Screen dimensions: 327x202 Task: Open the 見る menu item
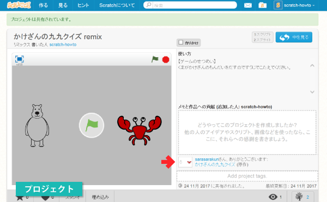click(x=63, y=5)
